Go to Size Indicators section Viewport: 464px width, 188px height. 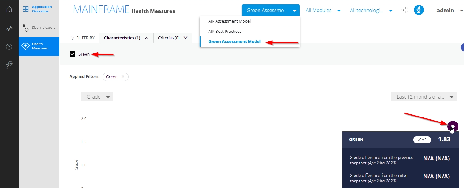(x=39, y=28)
